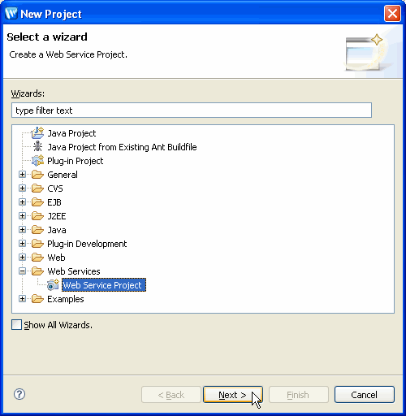Click the General folder icon

[x=37, y=175]
